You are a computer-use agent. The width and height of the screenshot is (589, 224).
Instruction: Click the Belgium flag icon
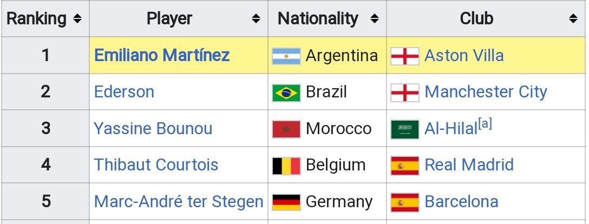pos(286,166)
